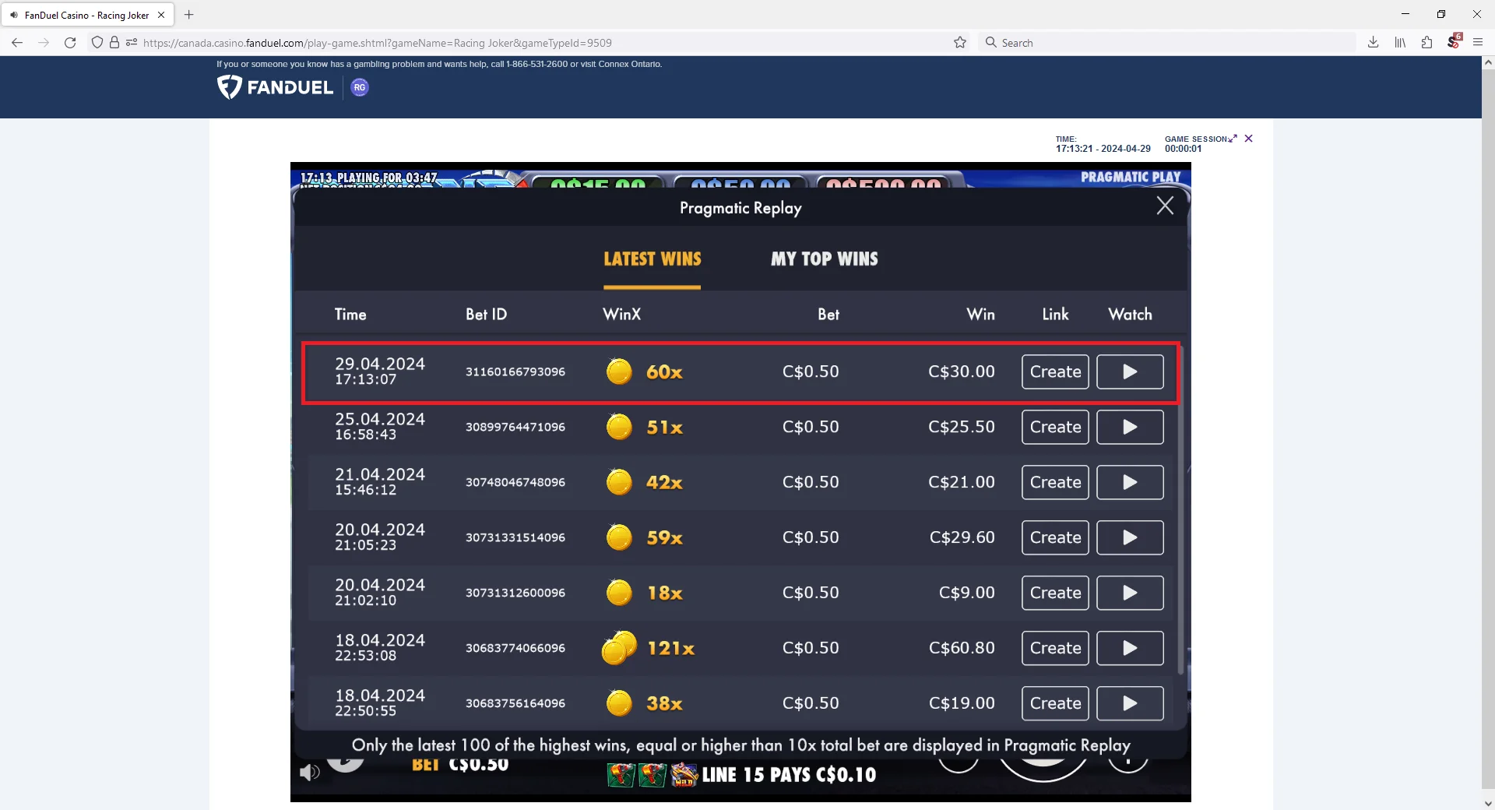Select Bet ID 31160166793096
This screenshot has width=1495, height=810.
515,372
